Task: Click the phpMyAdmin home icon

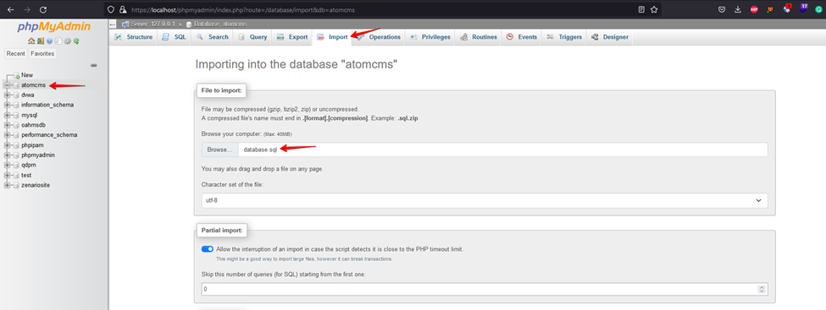Action: click(31, 41)
